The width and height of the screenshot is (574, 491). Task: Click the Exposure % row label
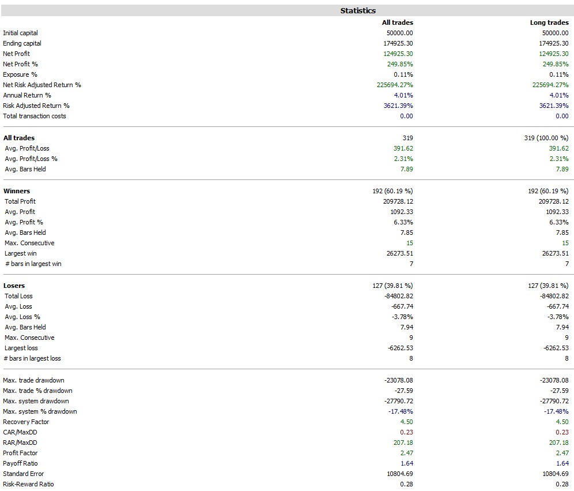point(20,74)
